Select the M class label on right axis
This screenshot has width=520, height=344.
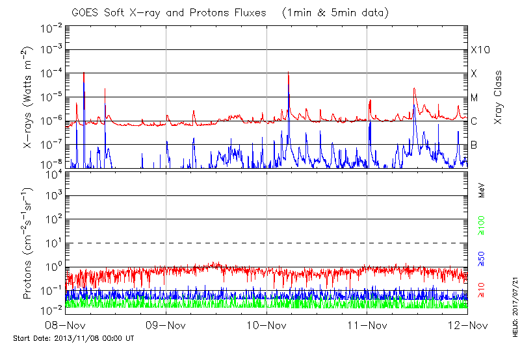[474, 97]
